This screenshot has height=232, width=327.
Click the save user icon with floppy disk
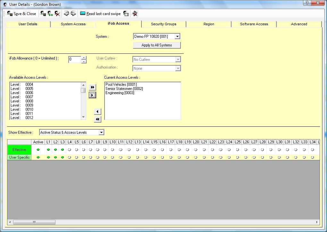coord(43,14)
